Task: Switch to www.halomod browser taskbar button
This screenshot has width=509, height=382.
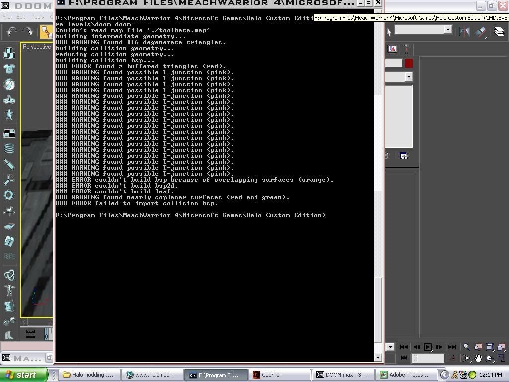Action: (153, 375)
